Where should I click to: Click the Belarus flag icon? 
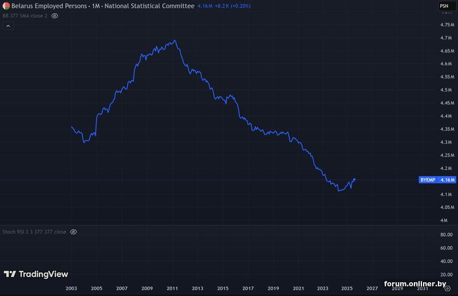pos(6,6)
